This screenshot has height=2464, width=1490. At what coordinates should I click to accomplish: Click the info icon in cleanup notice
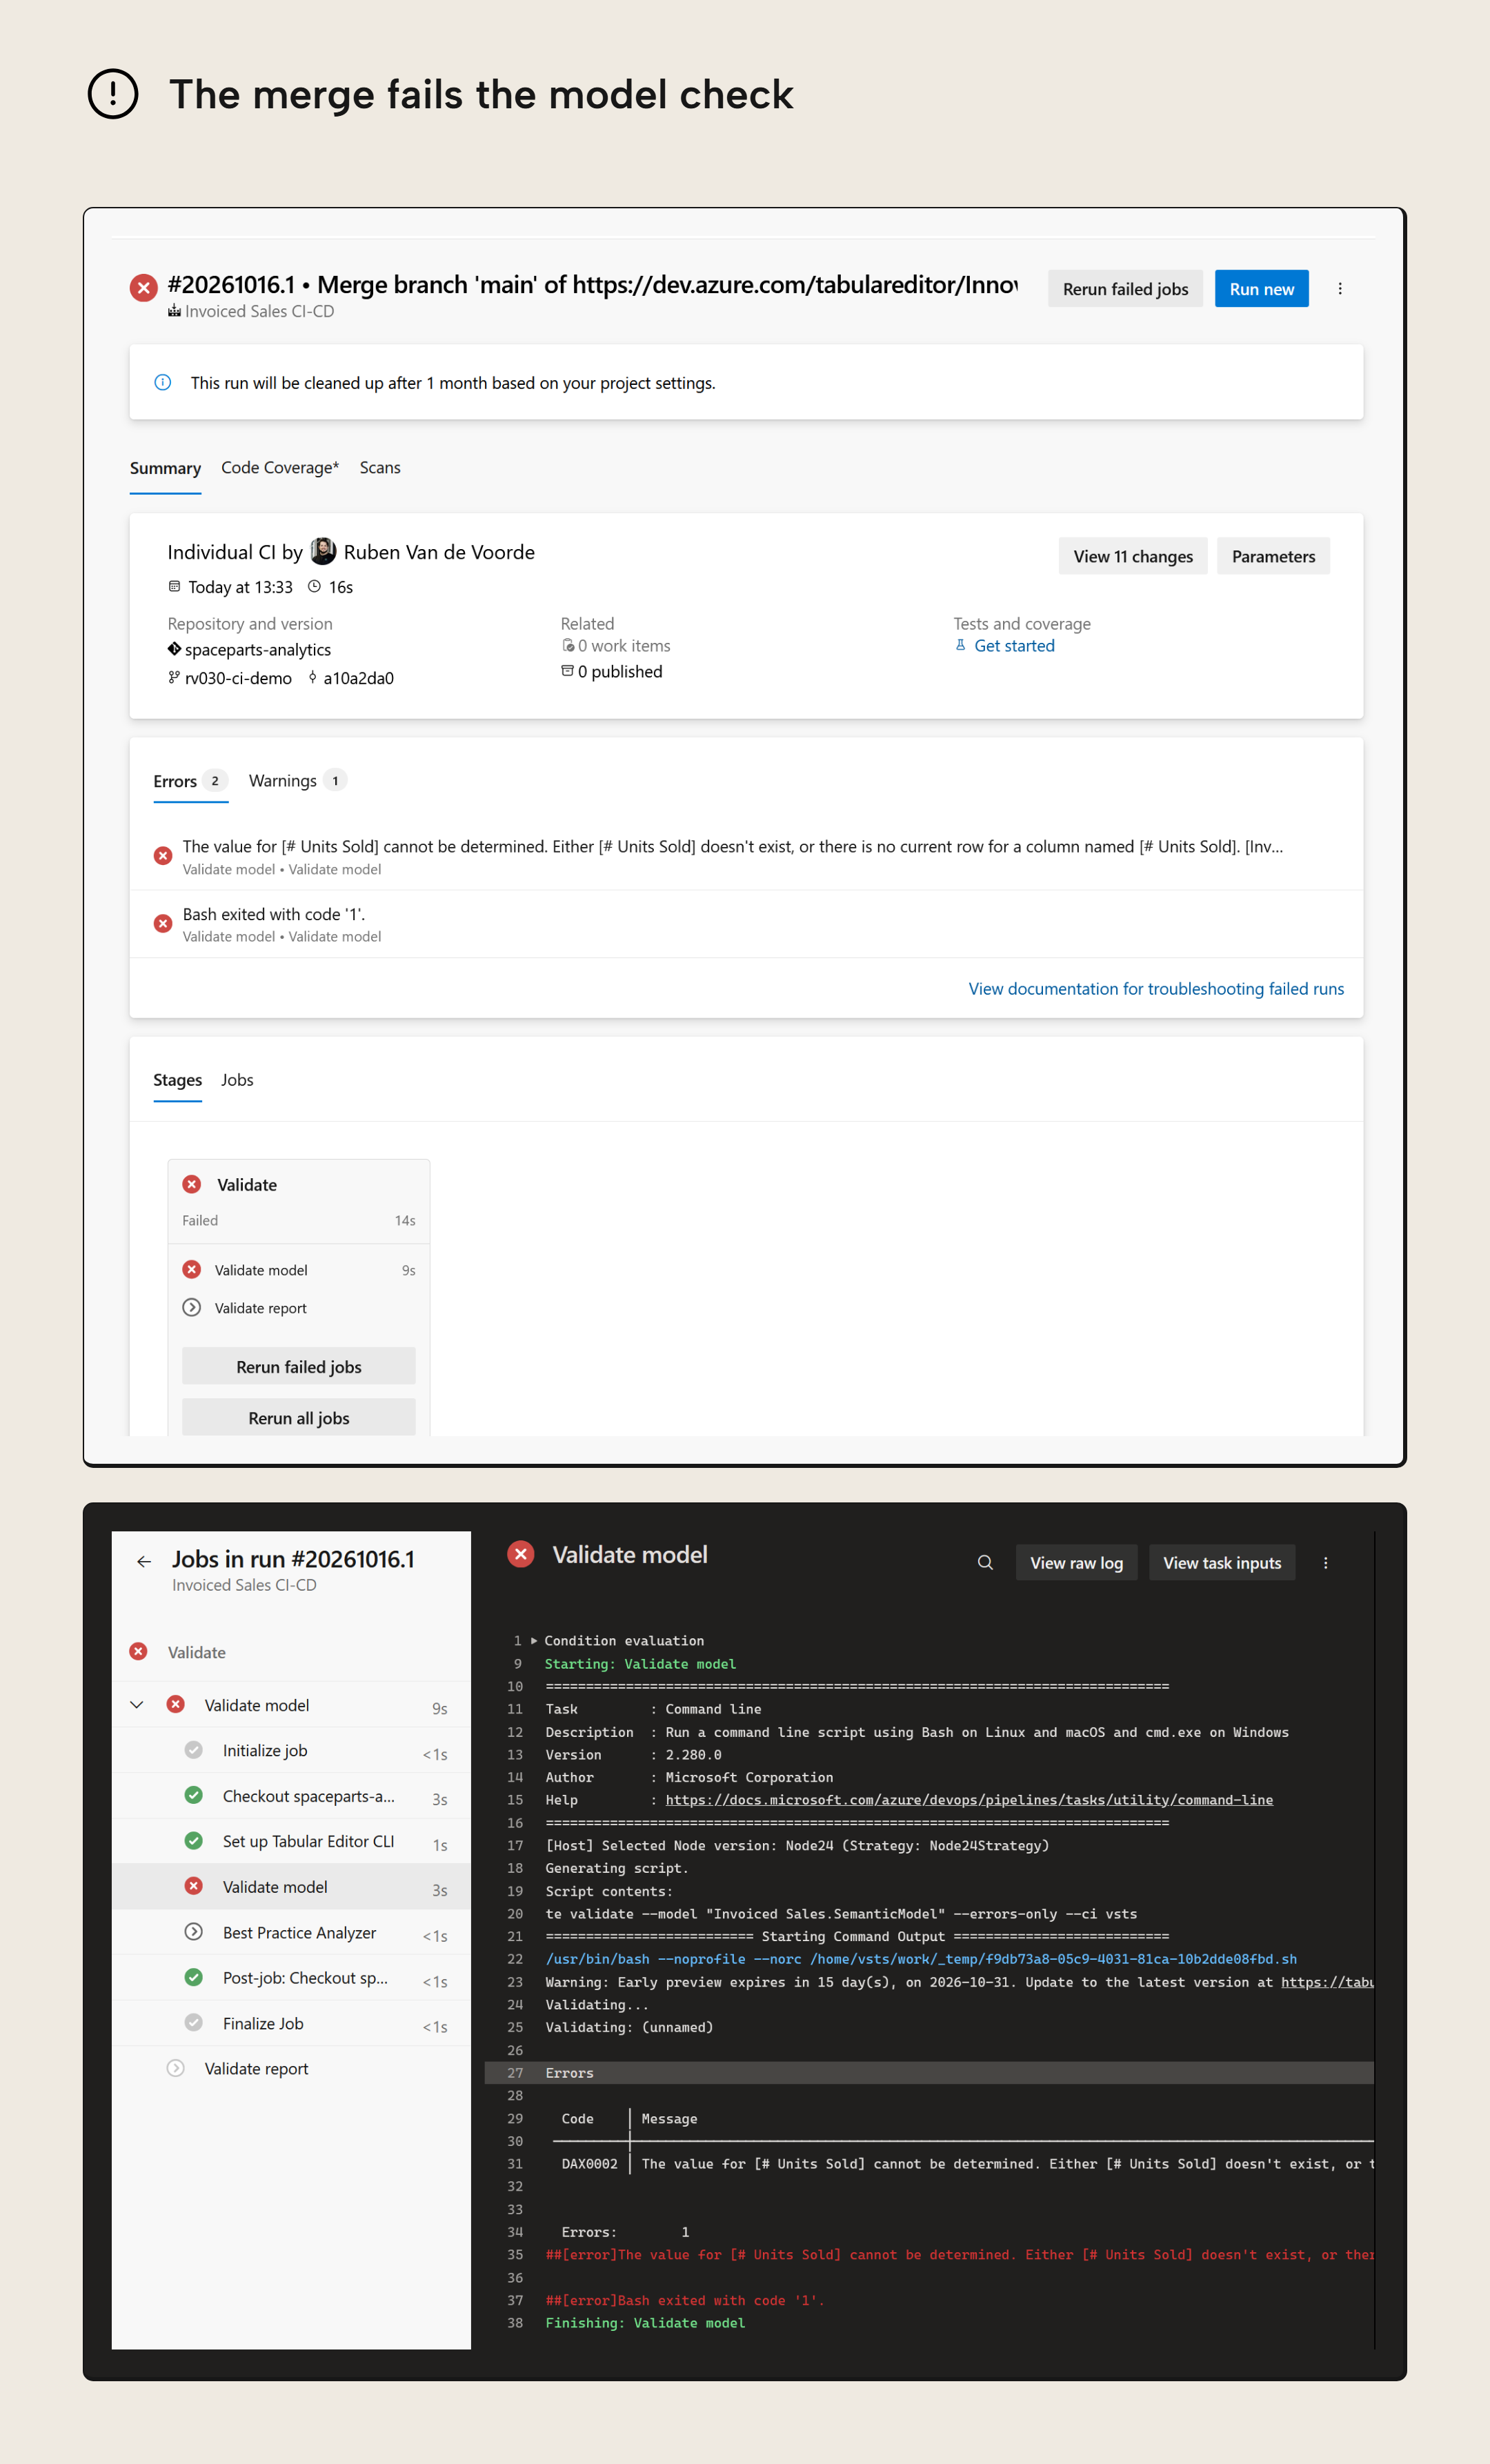[162, 382]
